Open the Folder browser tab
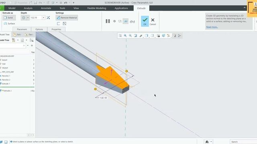The image size is (257, 144). [x=17, y=35]
